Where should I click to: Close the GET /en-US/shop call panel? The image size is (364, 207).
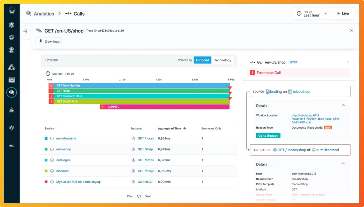348,62
